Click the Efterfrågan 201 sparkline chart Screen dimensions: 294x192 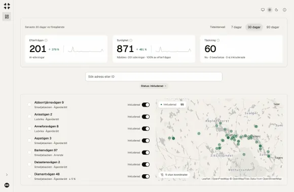(x=86, y=50)
